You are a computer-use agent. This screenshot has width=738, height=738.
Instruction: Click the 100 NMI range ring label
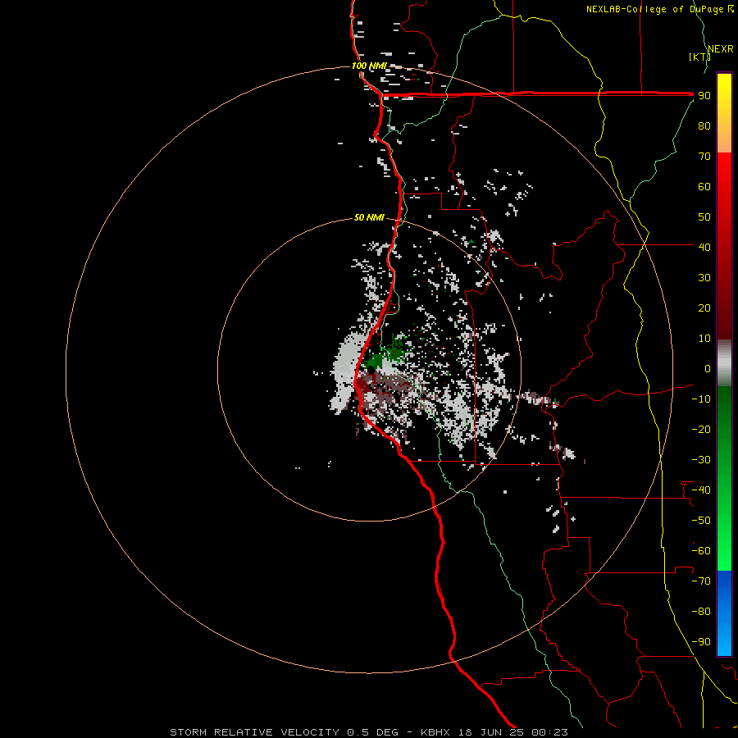369,66
